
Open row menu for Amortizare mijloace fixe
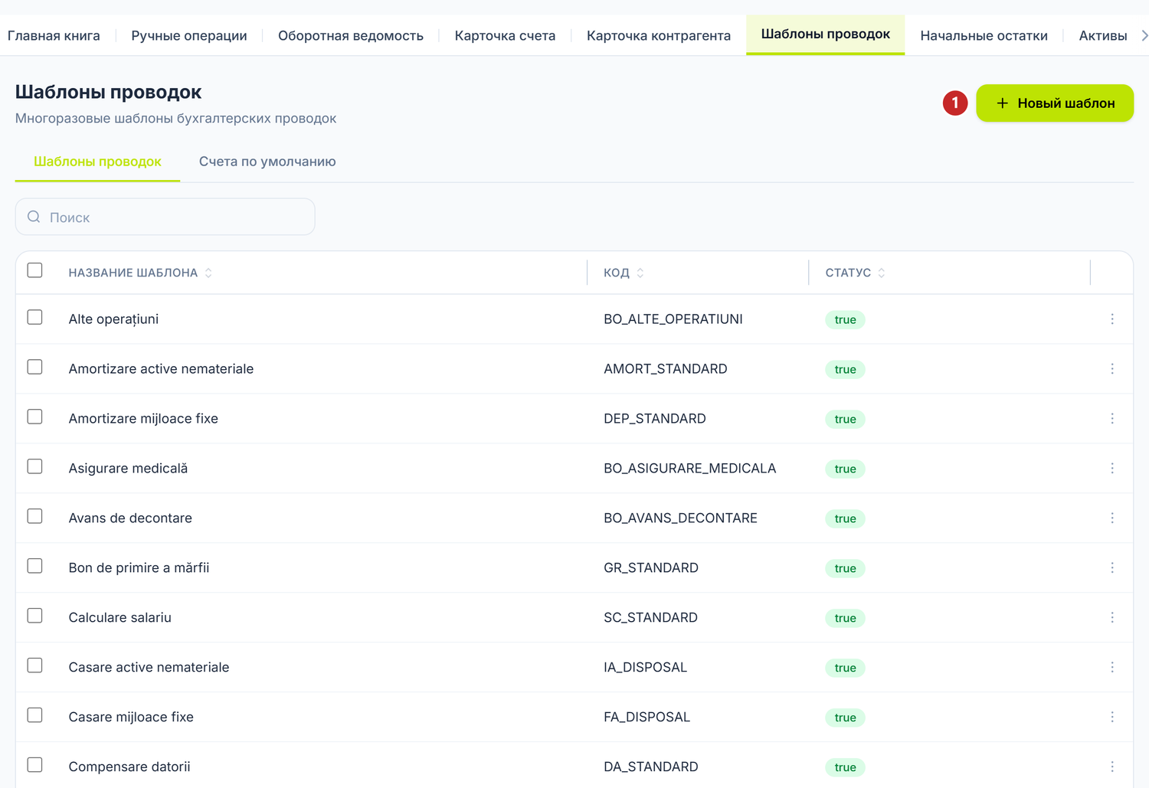click(x=1112, y=419)
